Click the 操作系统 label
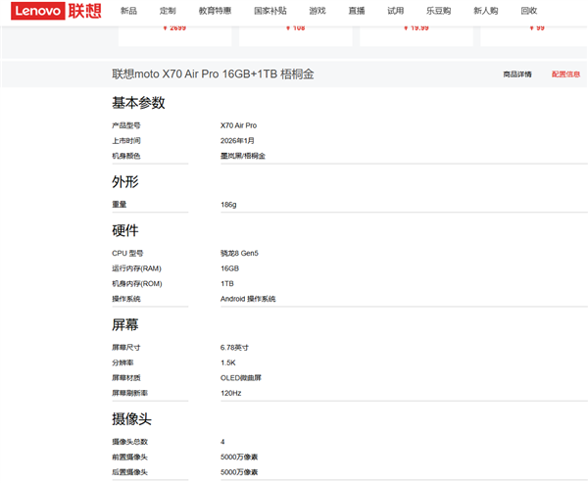The image size is (588, 483). pyautogui.click(x=126, y=299)
